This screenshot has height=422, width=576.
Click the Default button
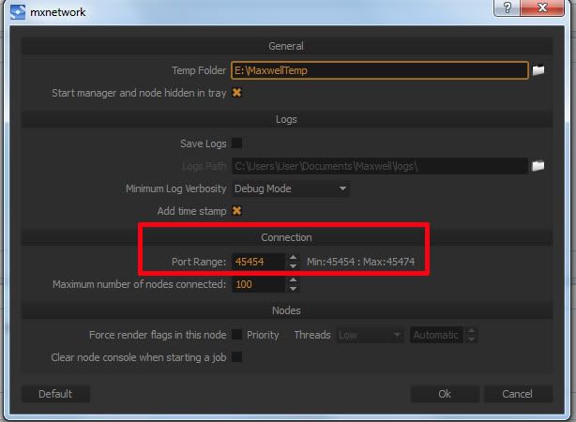[55, 394]
